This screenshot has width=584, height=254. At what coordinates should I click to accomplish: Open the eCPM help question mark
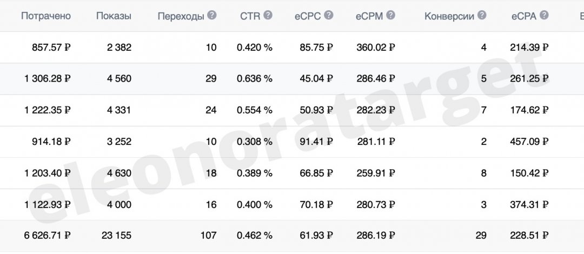[390, 15]
